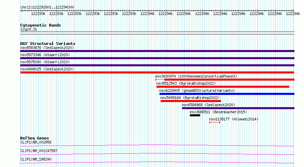Select the nsv6583876 purple variant bar
Image resolution: width=304 pixels, height=167 pixels.
tap(157, 51)
